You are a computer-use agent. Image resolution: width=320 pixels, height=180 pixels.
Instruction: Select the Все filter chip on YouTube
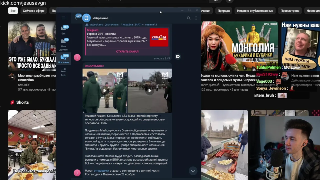13,11
